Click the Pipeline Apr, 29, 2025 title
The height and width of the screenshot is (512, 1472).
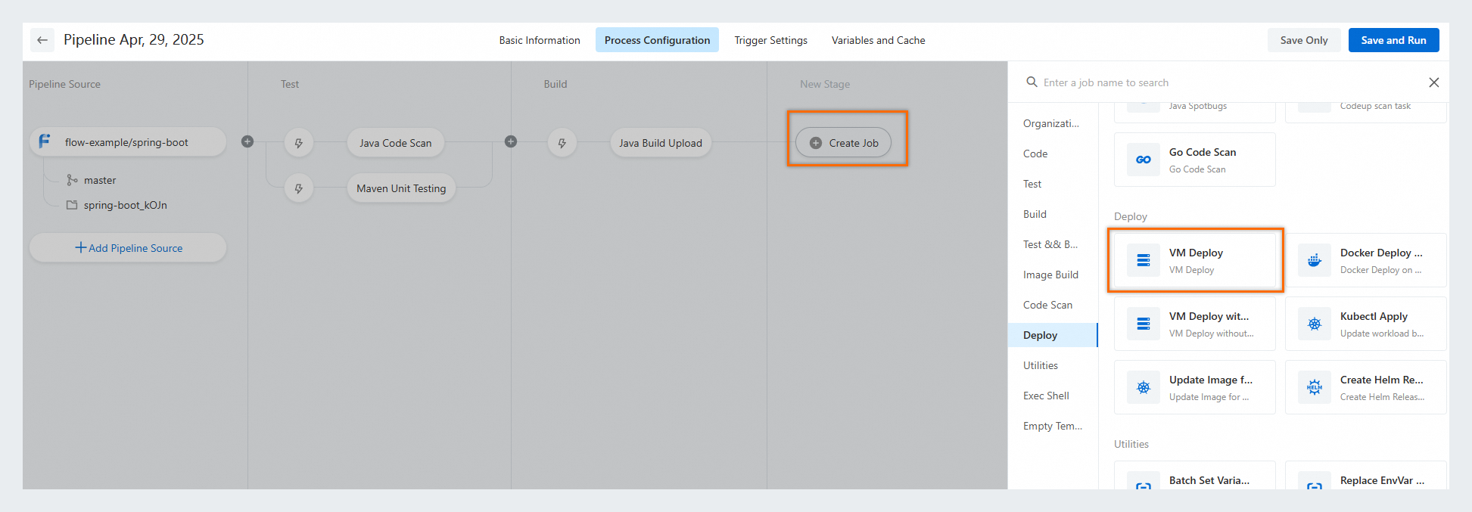coord(134,39)
